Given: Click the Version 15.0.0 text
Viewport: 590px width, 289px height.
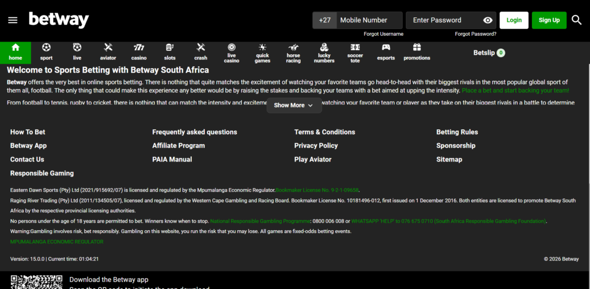Looking at the screenshot, I should pyautogui.click(x=28, y=259).
